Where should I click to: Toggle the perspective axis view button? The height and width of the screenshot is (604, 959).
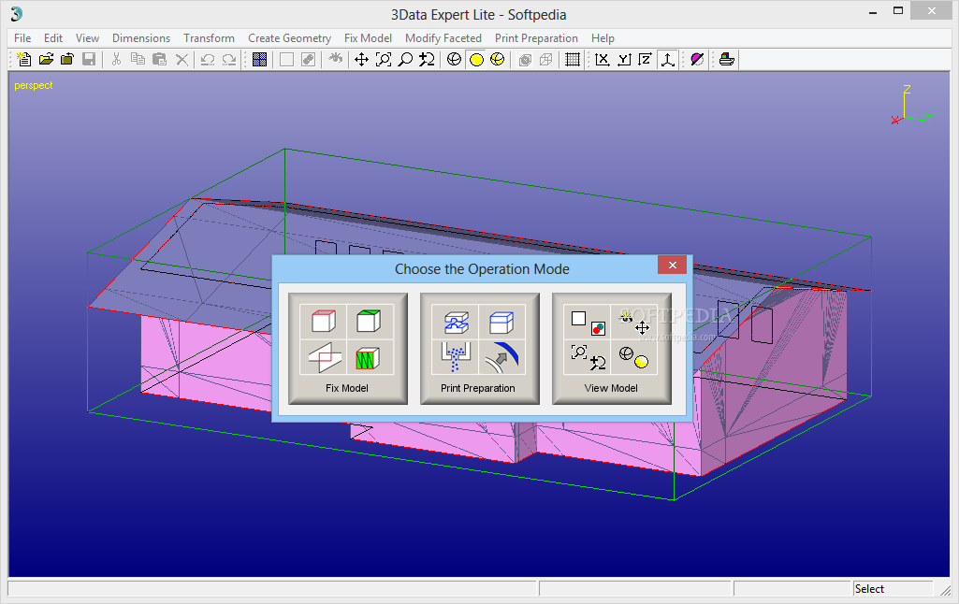click(x=667, y=59)
